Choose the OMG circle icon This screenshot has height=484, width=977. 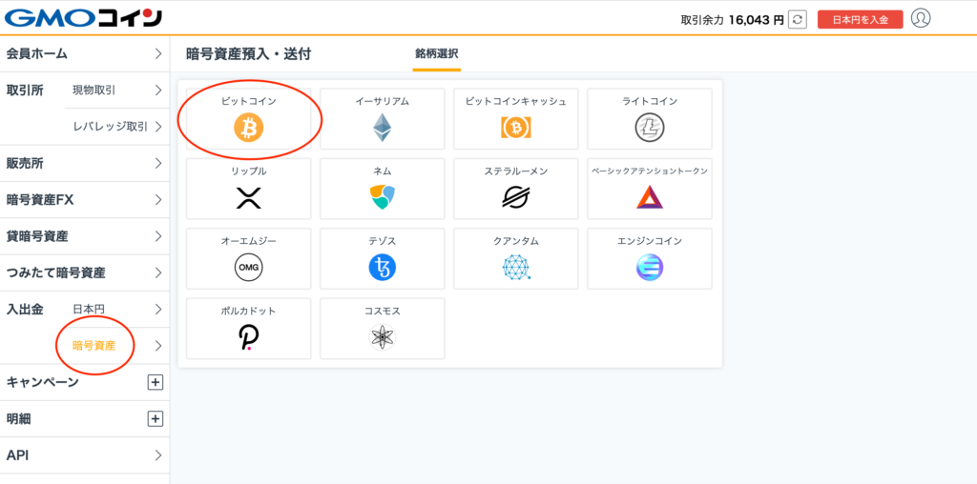point(249,268)
